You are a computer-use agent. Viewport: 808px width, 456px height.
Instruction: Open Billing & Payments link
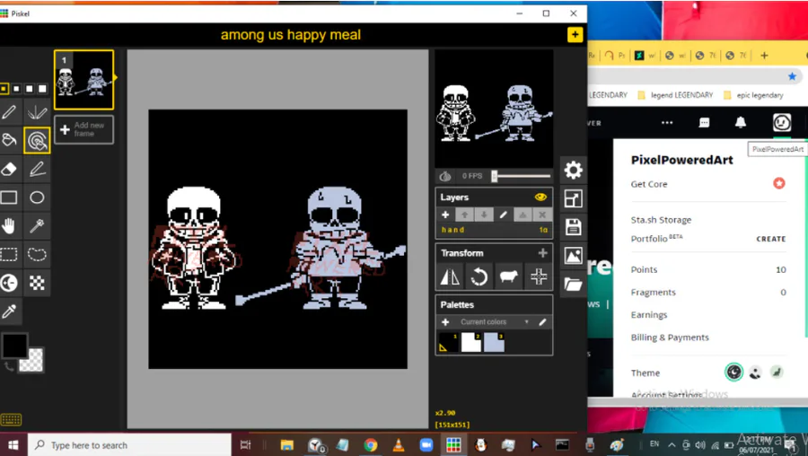pos(670,338)
